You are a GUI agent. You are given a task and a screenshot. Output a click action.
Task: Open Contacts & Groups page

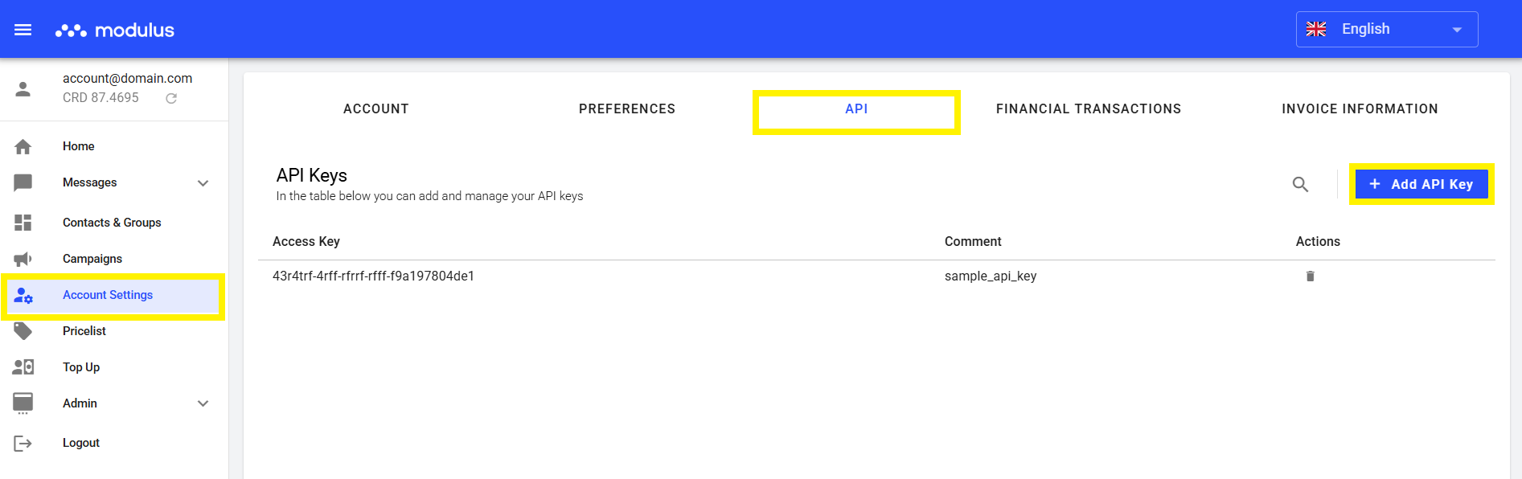click(112, 223)
